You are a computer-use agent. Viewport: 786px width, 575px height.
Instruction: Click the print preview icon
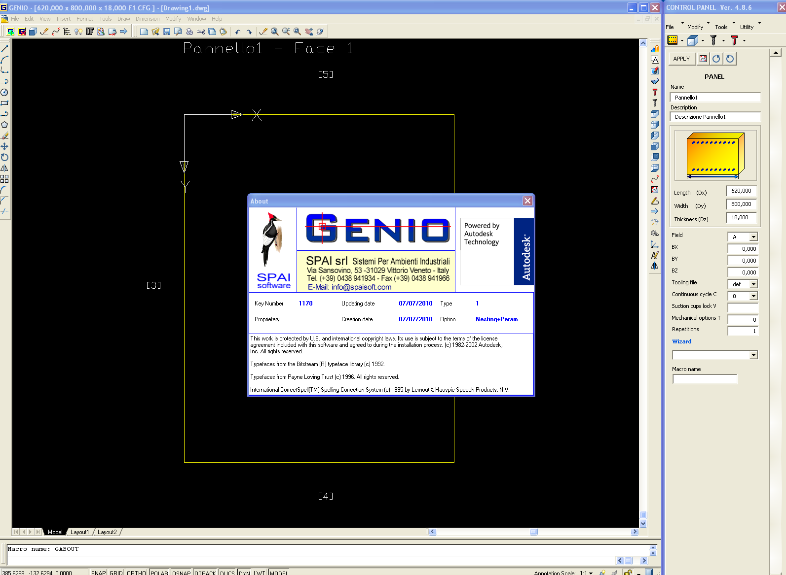(178, 32)
